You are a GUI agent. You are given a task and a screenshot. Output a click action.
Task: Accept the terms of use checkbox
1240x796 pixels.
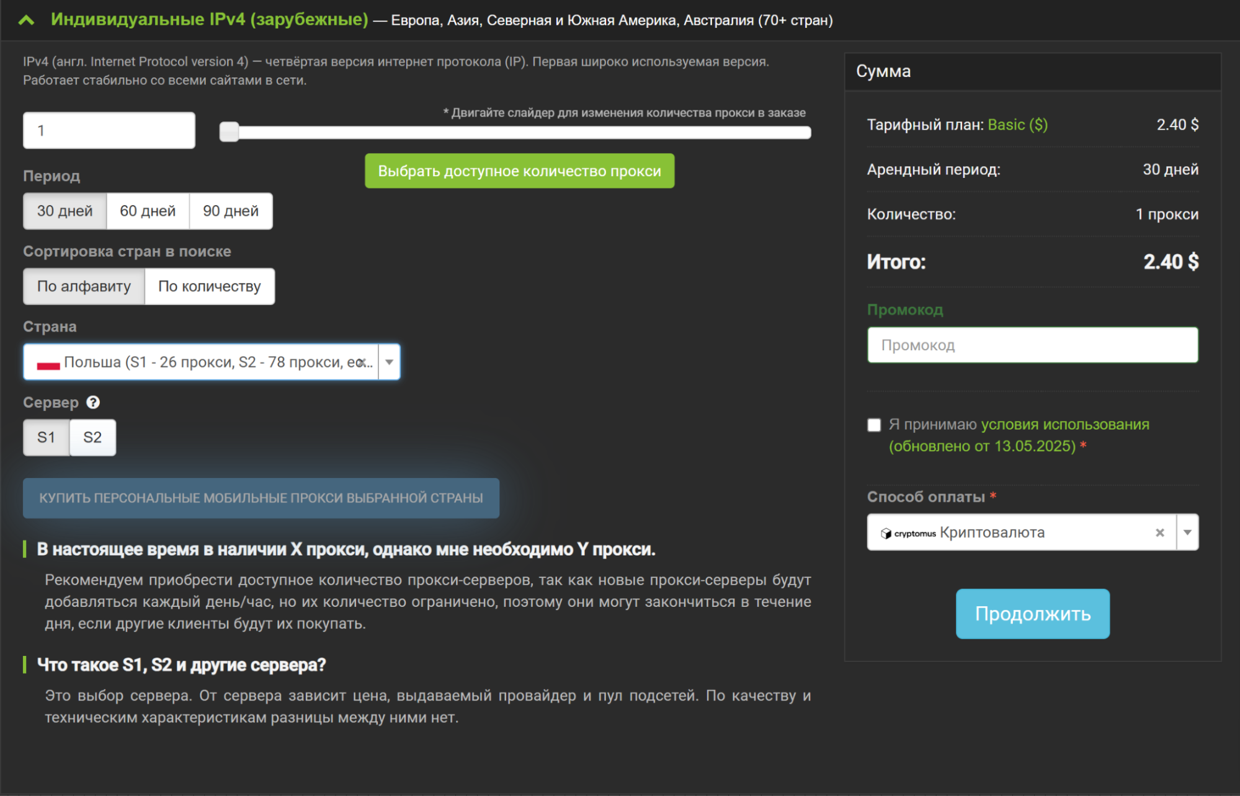click(874, 425)
